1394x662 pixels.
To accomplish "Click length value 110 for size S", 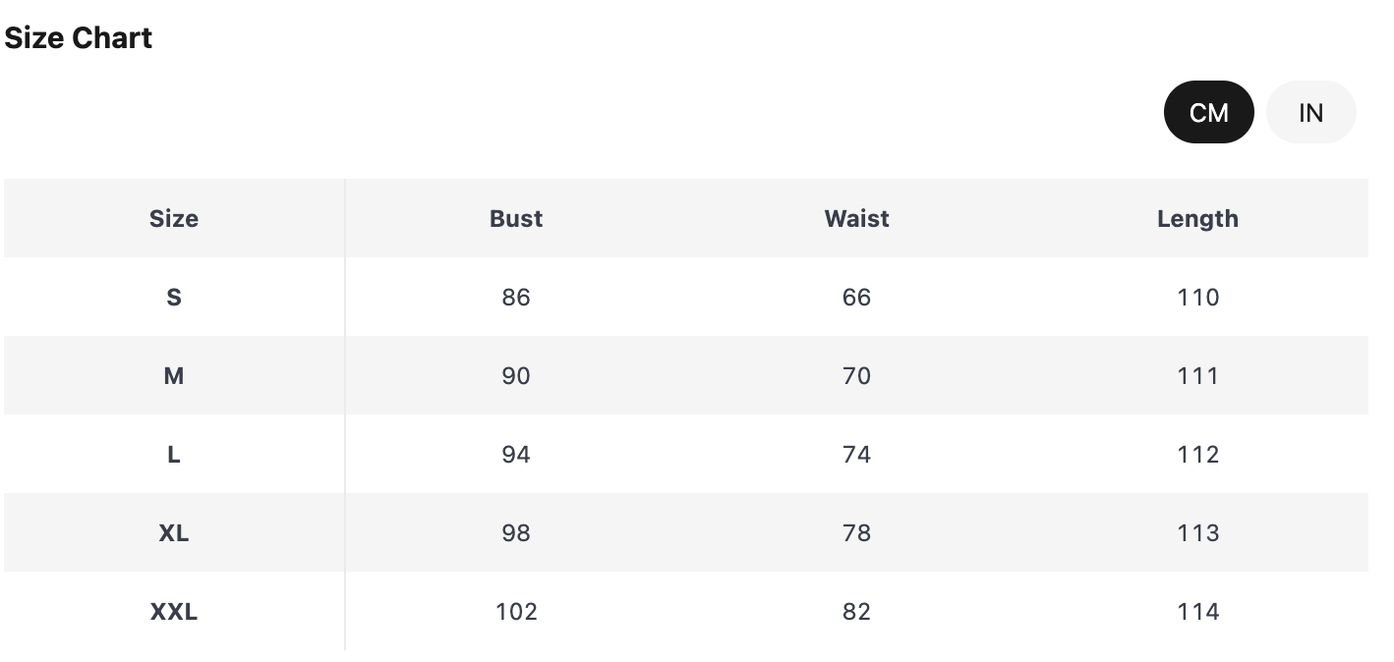I will coord(1197,297).
